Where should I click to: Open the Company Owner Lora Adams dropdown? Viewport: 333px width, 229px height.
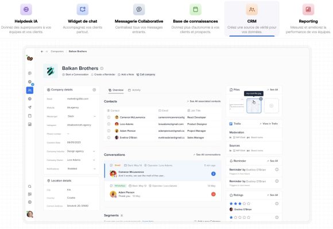coord(81,160)
